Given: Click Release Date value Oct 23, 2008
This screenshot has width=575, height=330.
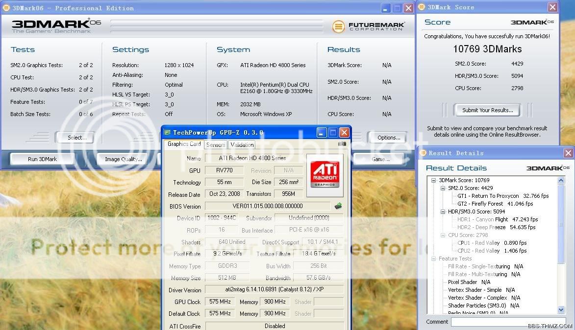Looking at the screenshot, I should (224, 194).
